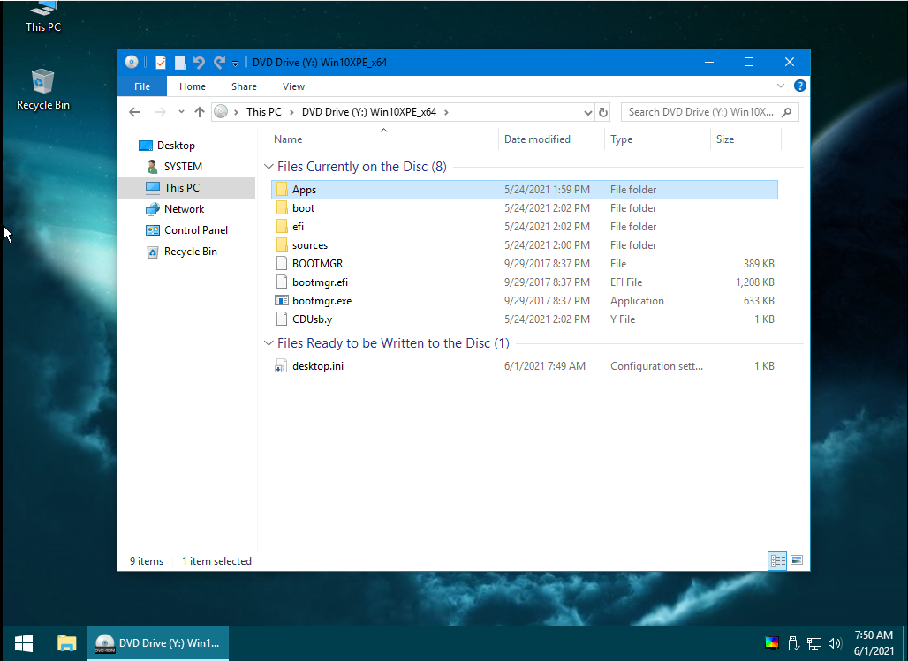This screenshot has width=908, height=661.
Task: Click 6/1/2021 7:49 AM date cell
Action: pyautogui.click(x=545, y=366)
